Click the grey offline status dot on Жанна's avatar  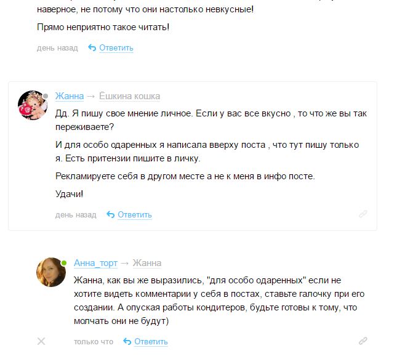pos(45,95)
